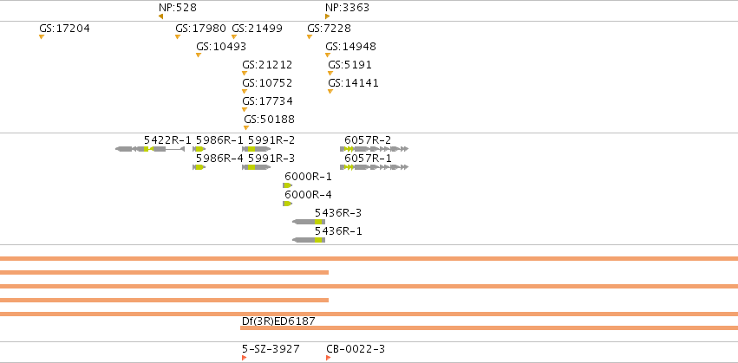Open the 6057R-1 gene model glyph

point(374,167)
